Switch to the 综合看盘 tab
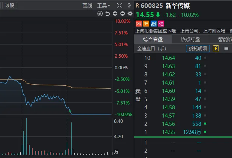The image size is (232, 158). coord(153,39)
